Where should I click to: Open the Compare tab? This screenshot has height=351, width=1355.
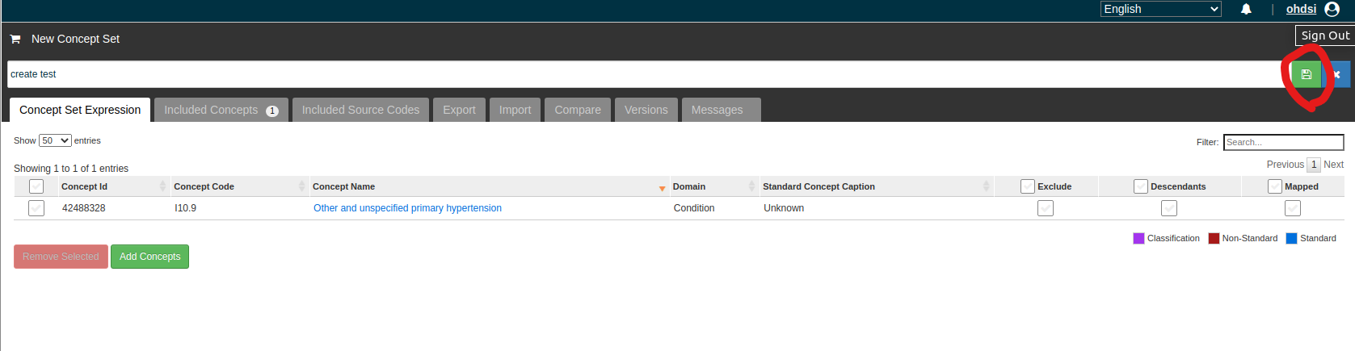(x=578, y=110)
